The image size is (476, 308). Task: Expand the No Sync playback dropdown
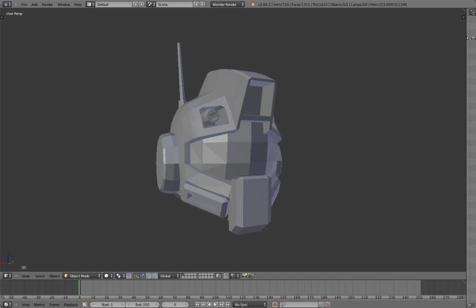click(x=250, y=305)
